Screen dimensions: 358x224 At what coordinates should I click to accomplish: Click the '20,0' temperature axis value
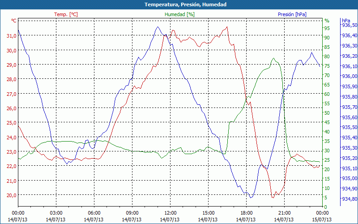[12, 195]
